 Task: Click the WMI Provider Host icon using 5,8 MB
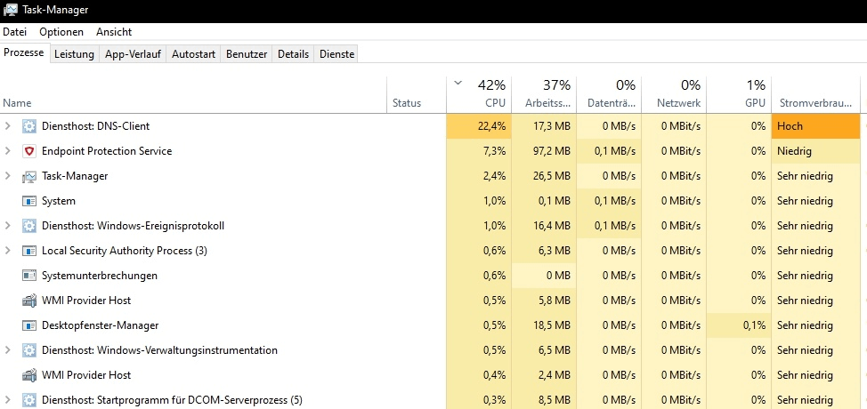point(28,301)
